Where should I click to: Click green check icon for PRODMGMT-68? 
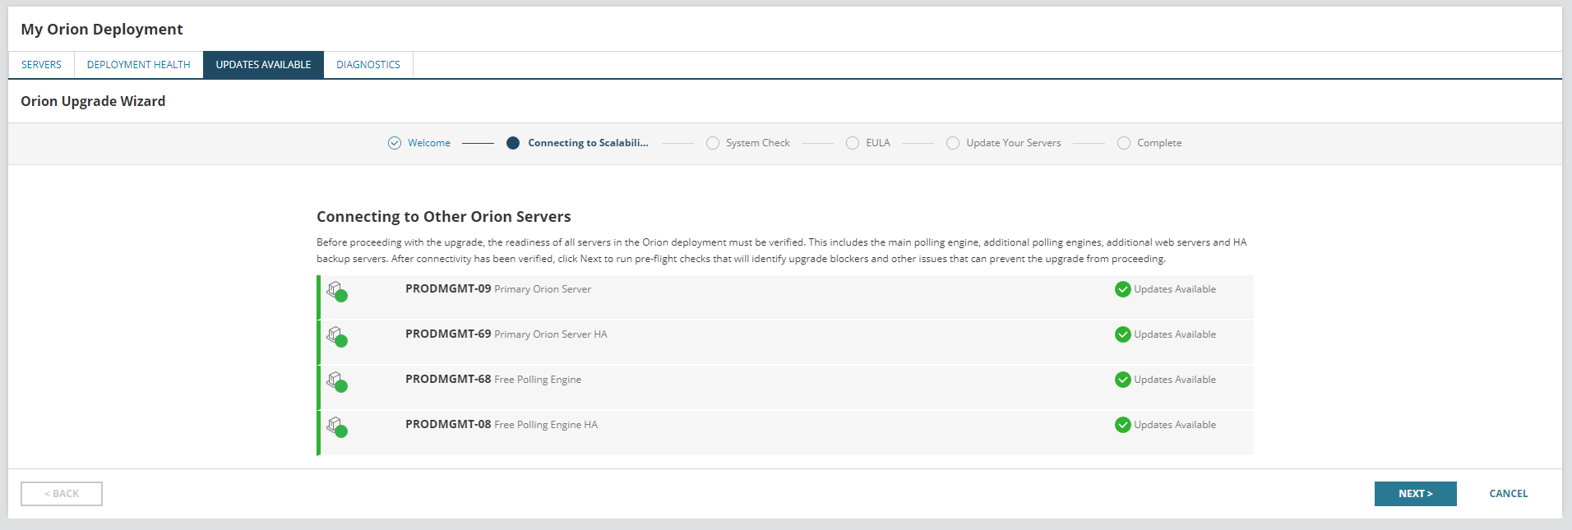coord(1123,380)
